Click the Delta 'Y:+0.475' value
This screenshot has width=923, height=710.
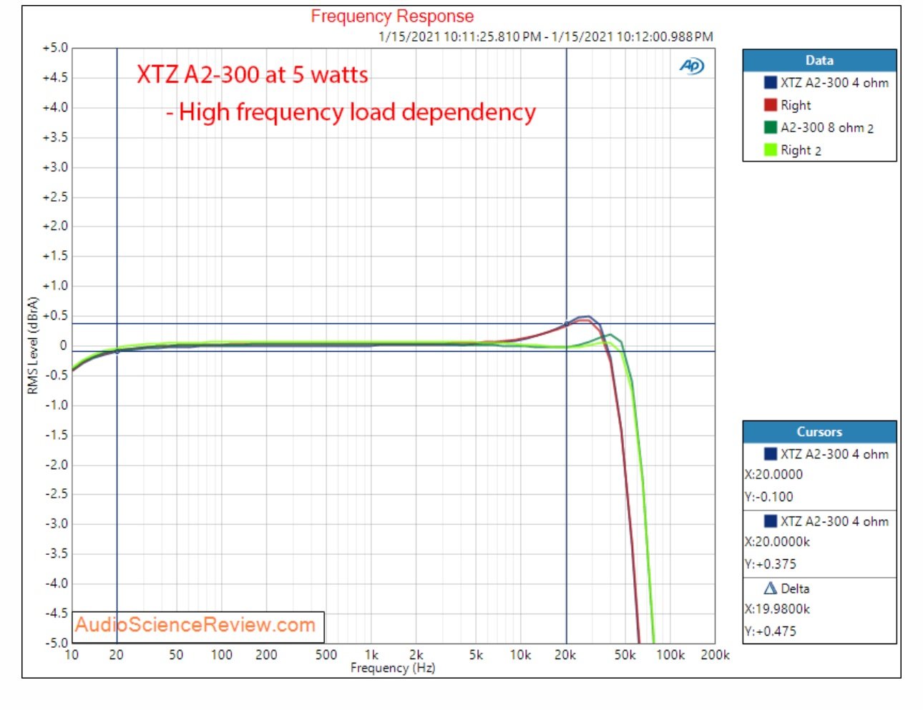(771, 631)
